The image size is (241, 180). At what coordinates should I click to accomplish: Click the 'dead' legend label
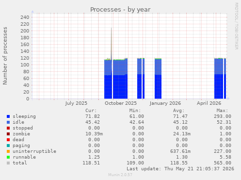click(x=18, y=140)
